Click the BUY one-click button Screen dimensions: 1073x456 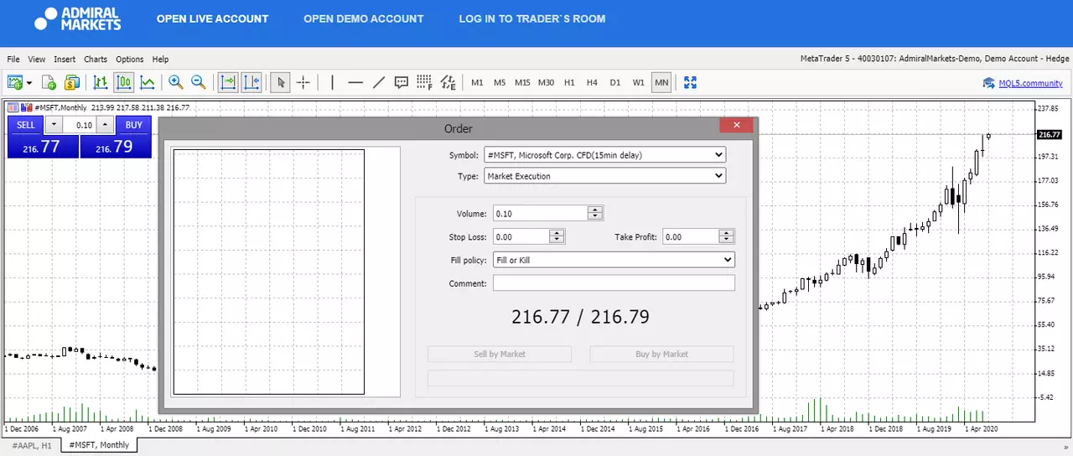pos(134,125)
